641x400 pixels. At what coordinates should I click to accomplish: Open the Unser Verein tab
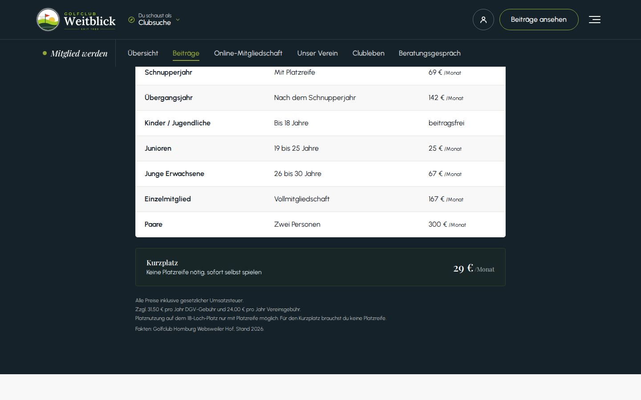(317, 53)
